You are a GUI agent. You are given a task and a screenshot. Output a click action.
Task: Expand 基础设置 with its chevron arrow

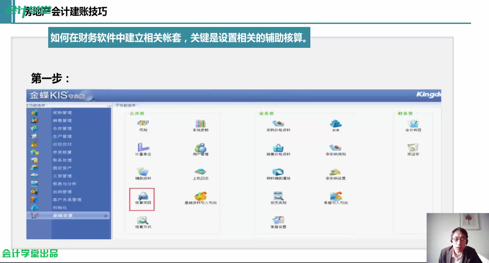(105, 216)
